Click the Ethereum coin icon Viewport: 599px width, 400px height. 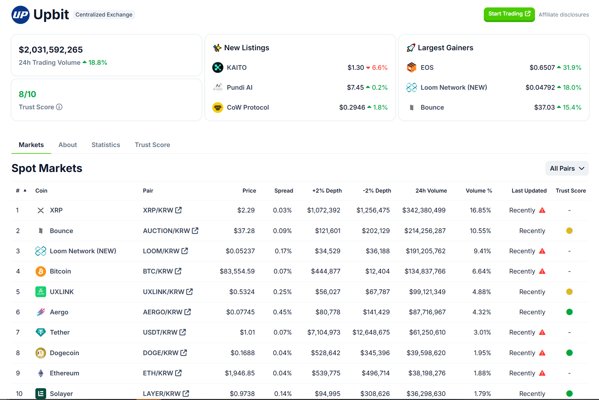tap(41, 373)
